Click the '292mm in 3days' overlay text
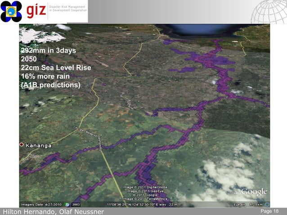The image size is (287, 215). click(x=48, y=50)
